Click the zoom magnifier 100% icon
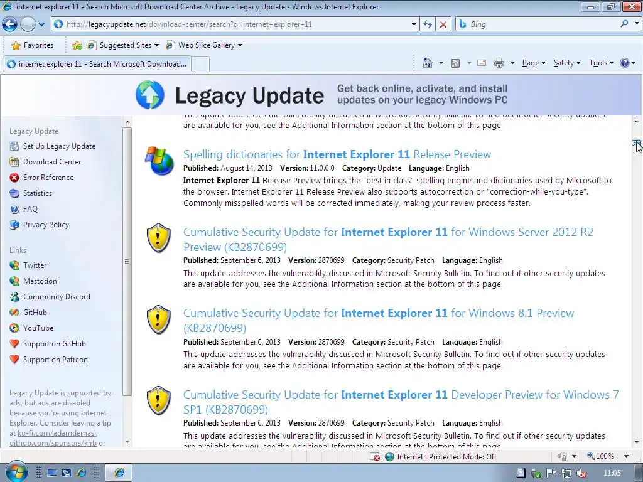The height and width of the screenshot is (482, 643). 591,456
